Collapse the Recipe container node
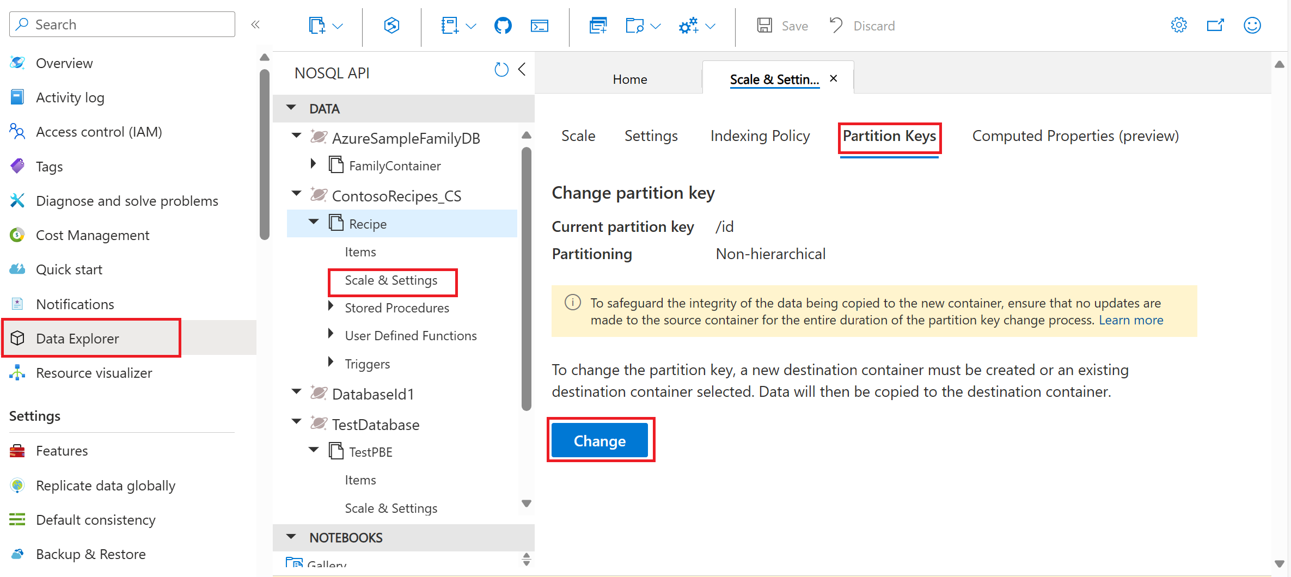The width and height of the screenshot is (1291, 577). tap(314, 222)
